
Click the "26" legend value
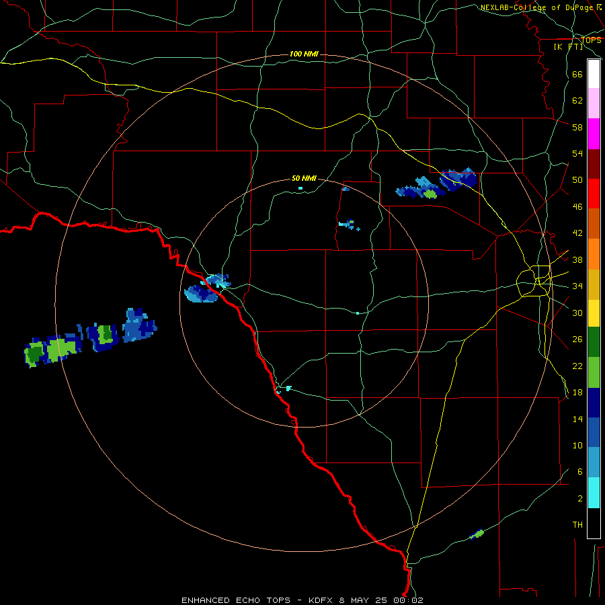point(577,339)
